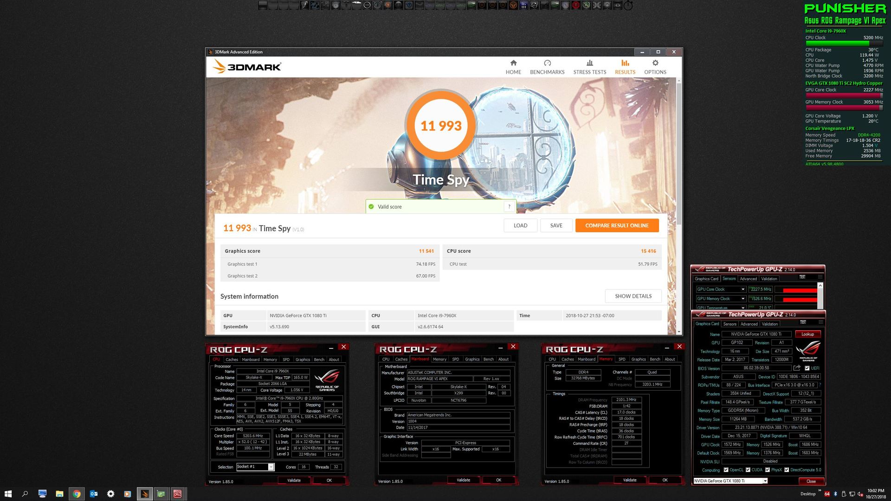Open hamburger menu in GPU-Z Graphics Card window
The width and height of the screenshot is (891, 501).
coord(820,322)
